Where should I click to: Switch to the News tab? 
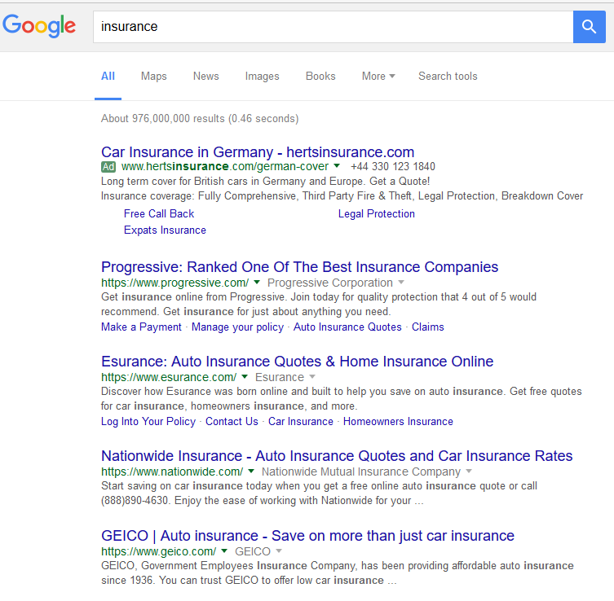205,76
